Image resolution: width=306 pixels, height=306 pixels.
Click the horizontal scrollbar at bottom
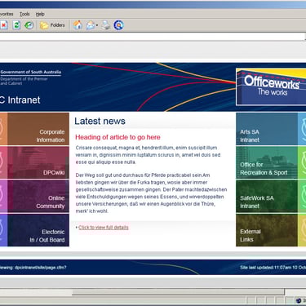point(178,292)
